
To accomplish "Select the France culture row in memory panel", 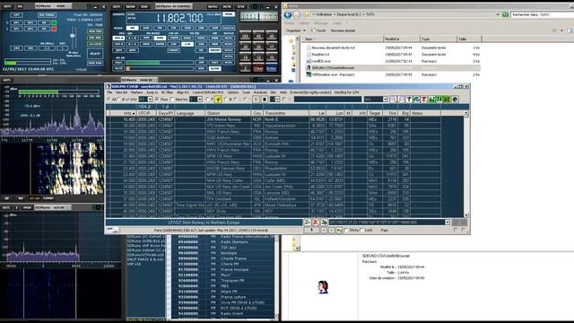I will (x=223, y=297).
